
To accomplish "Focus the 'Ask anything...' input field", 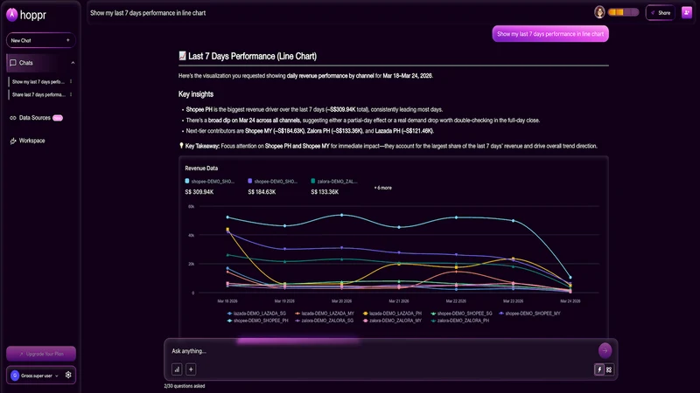I will (381, 351).
